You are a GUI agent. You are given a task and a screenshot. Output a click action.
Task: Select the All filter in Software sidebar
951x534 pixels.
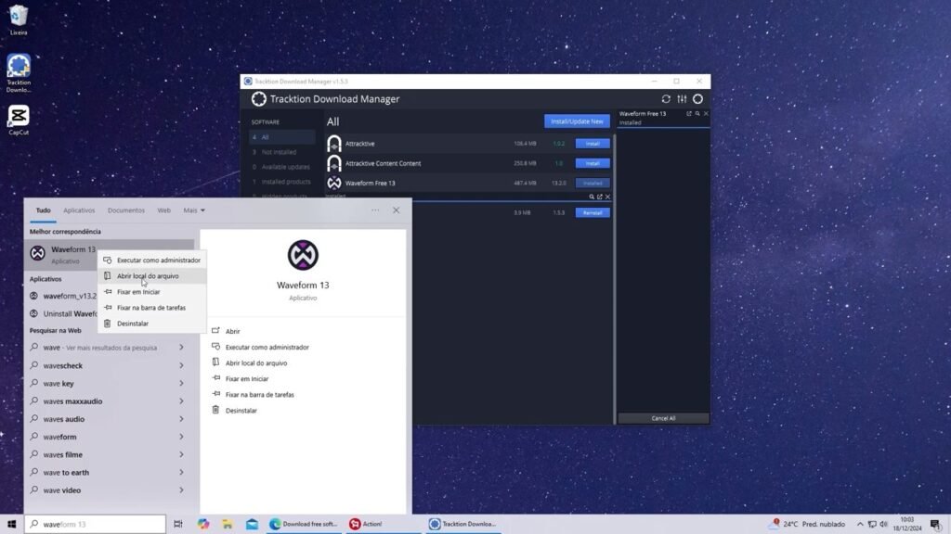click(x=282, y=137)
